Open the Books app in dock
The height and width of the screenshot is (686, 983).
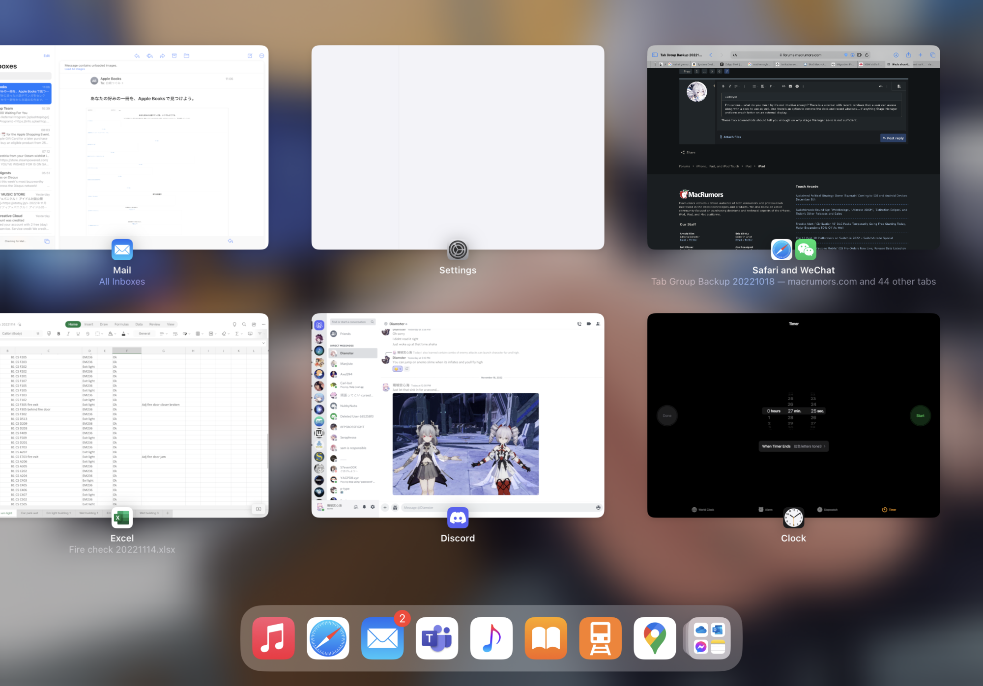546,638
